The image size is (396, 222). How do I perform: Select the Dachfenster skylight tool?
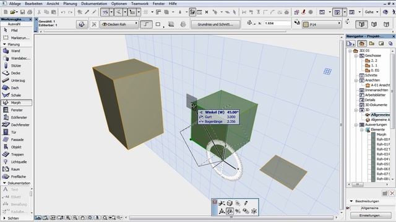(20, 125)
